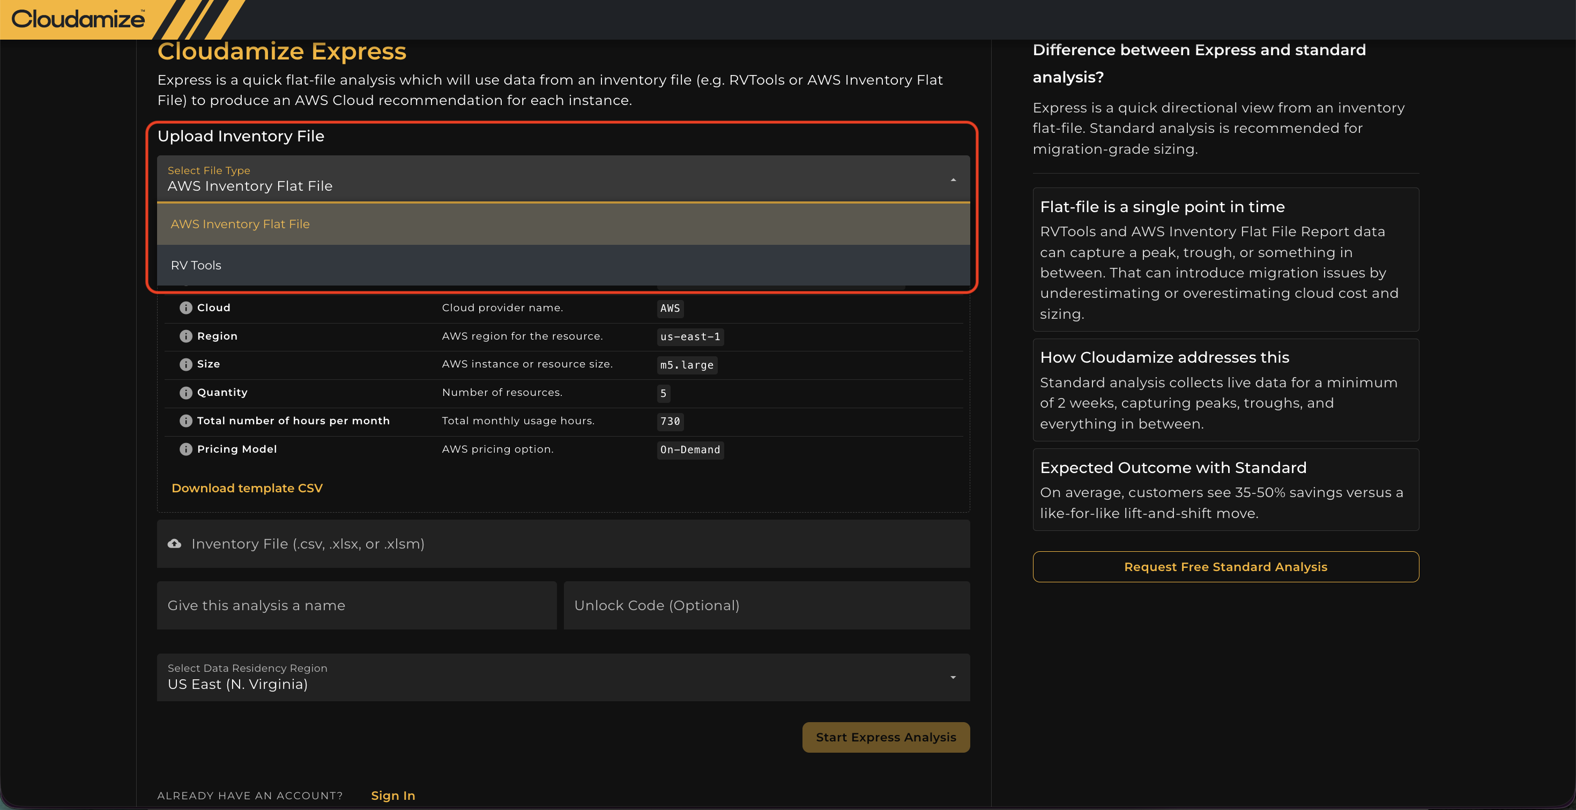Click the info icon next to Pricing Model

[x=186, y=449]
